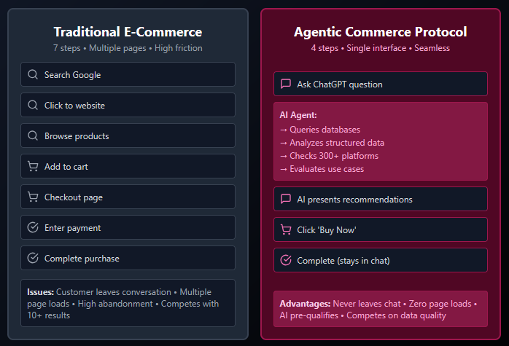Click the Agentic Commerce Protocol heading
509x346 pixels.
(380, 32)
